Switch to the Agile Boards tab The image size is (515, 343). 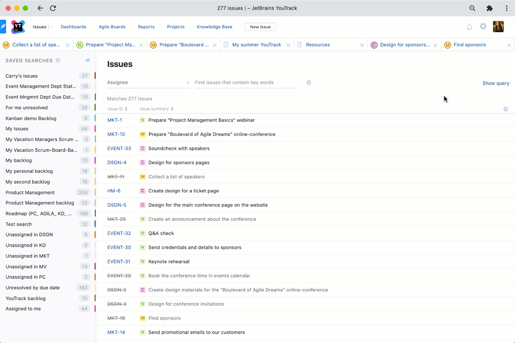tap(112, 27)
